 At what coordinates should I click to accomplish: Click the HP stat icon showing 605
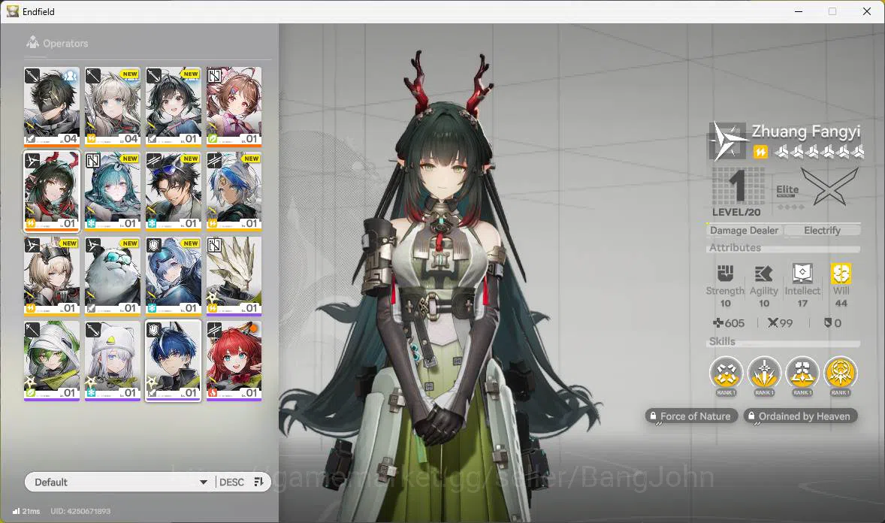pyautogui.click(x=718, y=323)
